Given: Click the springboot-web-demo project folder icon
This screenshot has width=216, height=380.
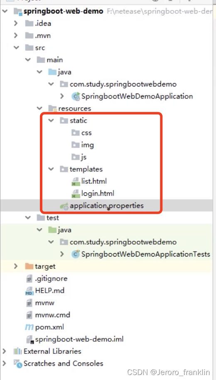Looking at the screenshot, I should pyautogui.click(x=17, y=11).
